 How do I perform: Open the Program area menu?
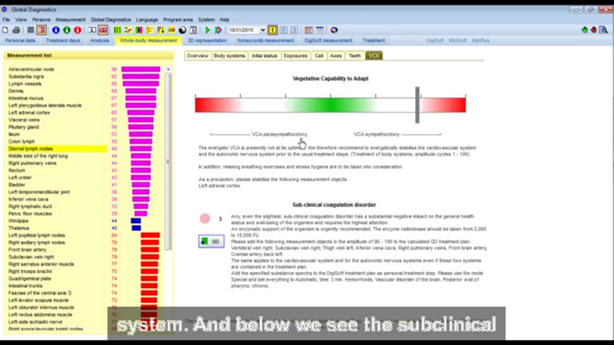tap(178, 20)
